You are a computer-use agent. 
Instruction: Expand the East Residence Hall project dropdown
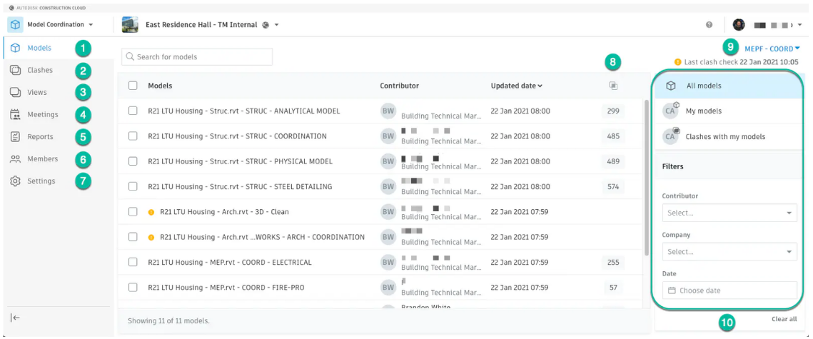[276, 25]
